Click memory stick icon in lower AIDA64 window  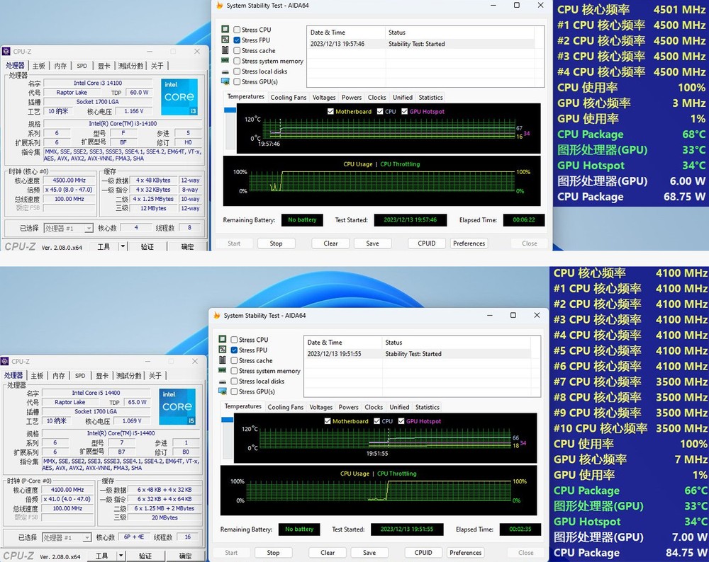(x=222, y=370)
